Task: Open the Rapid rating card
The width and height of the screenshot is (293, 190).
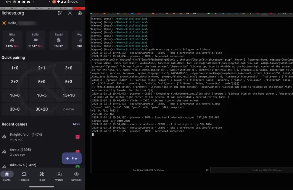Action: pos(59,40)
